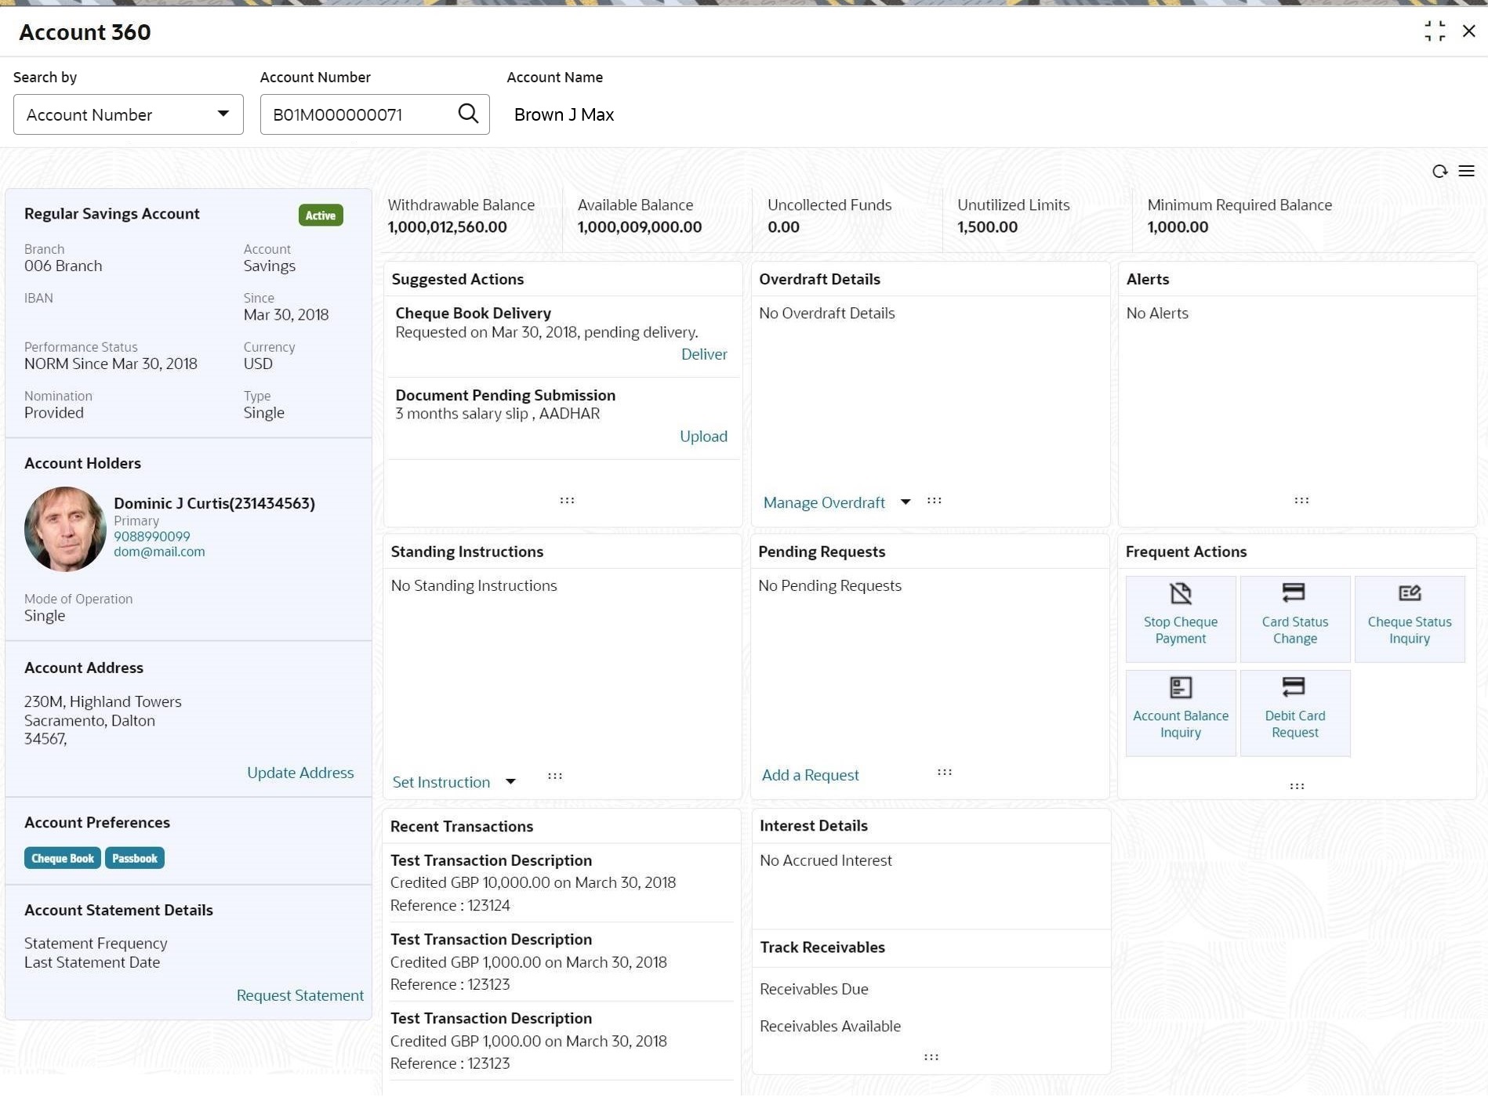Select the transaction with Reference 123124

(x=561, y=882)
